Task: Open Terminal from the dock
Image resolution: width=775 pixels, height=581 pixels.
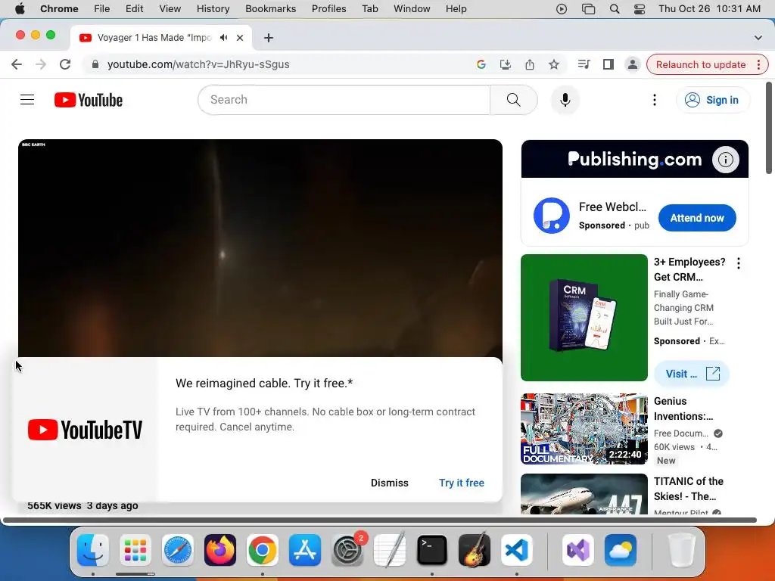Action: coord(432,550)
